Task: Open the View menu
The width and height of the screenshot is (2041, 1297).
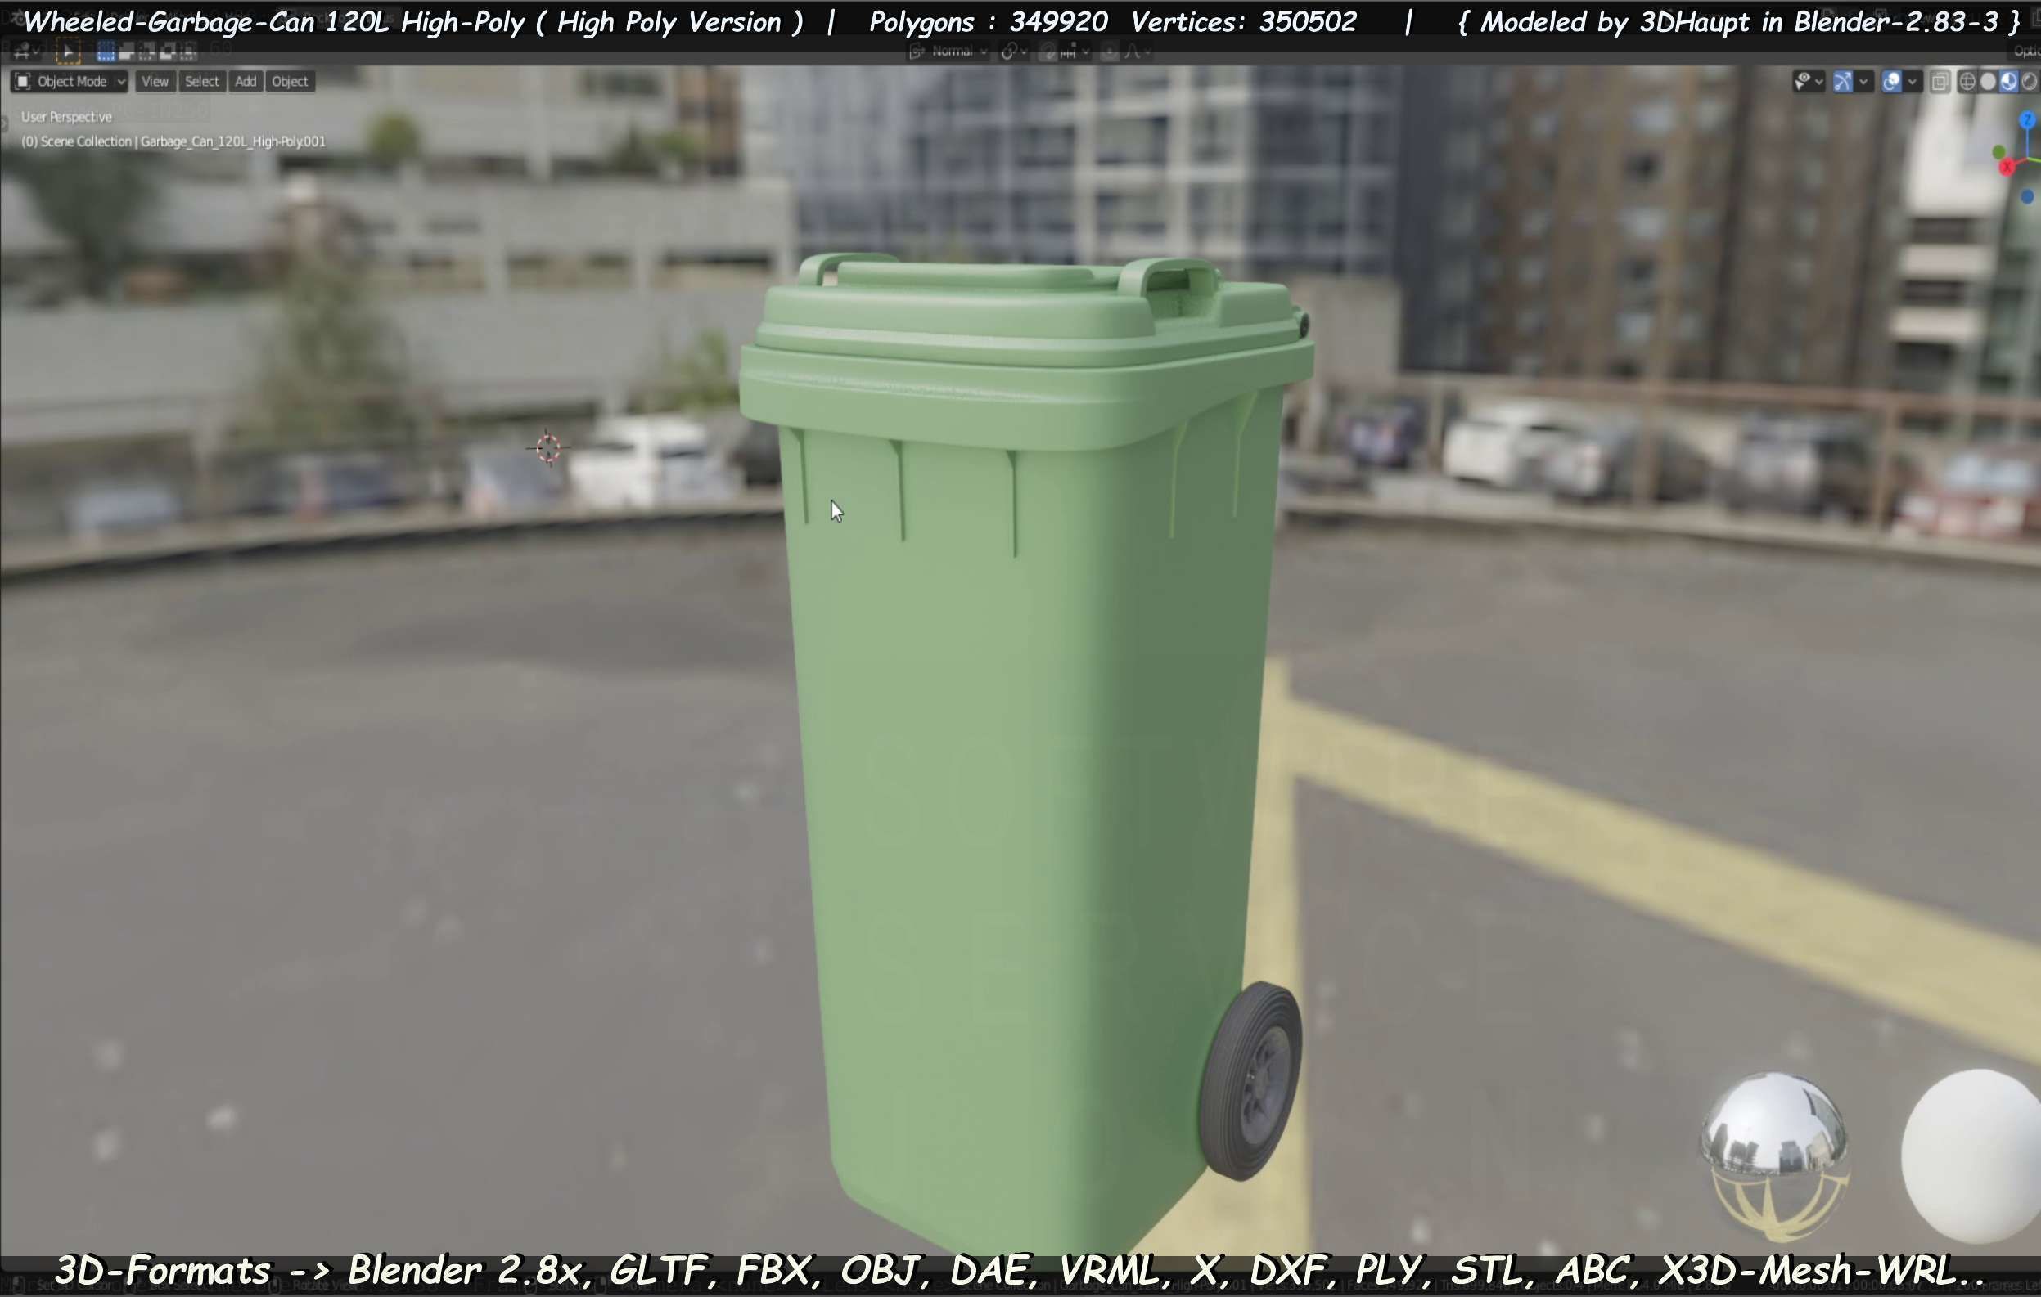Action: (155, 81)
